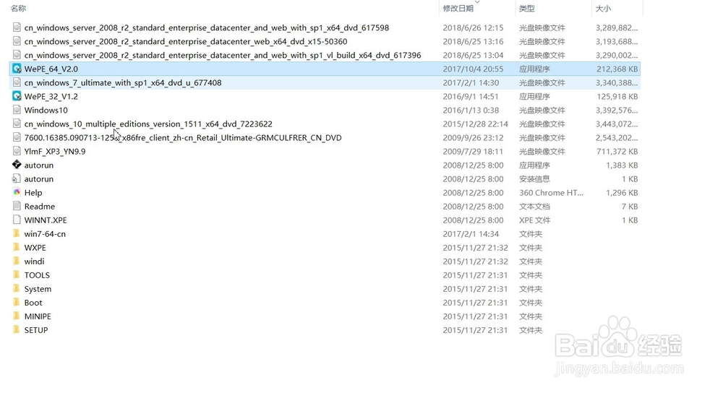Select the Help file name
The width and height of the screenshot is (723, 393).
33,193
